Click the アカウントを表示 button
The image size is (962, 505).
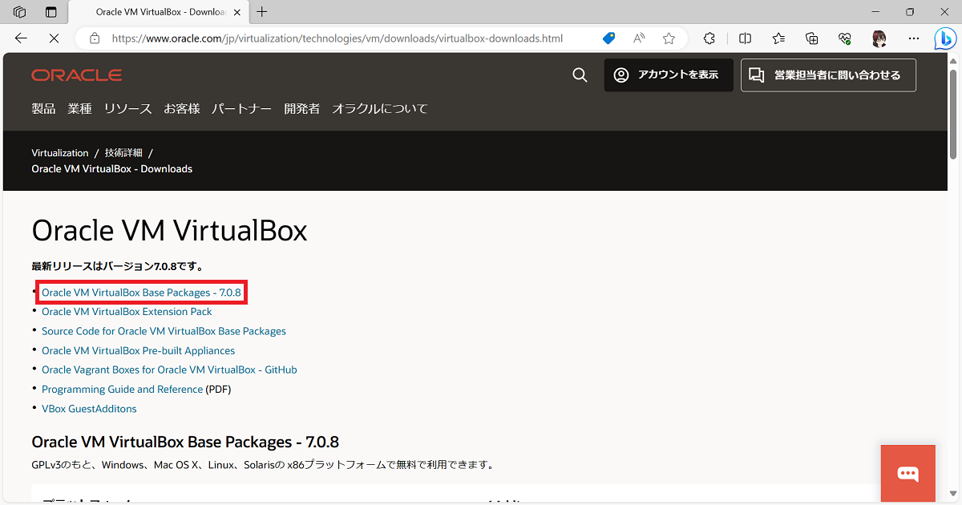coord(668,75)
